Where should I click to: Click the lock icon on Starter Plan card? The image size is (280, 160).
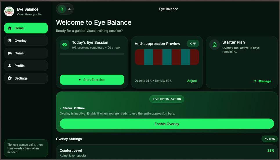[x=214, y=45]
